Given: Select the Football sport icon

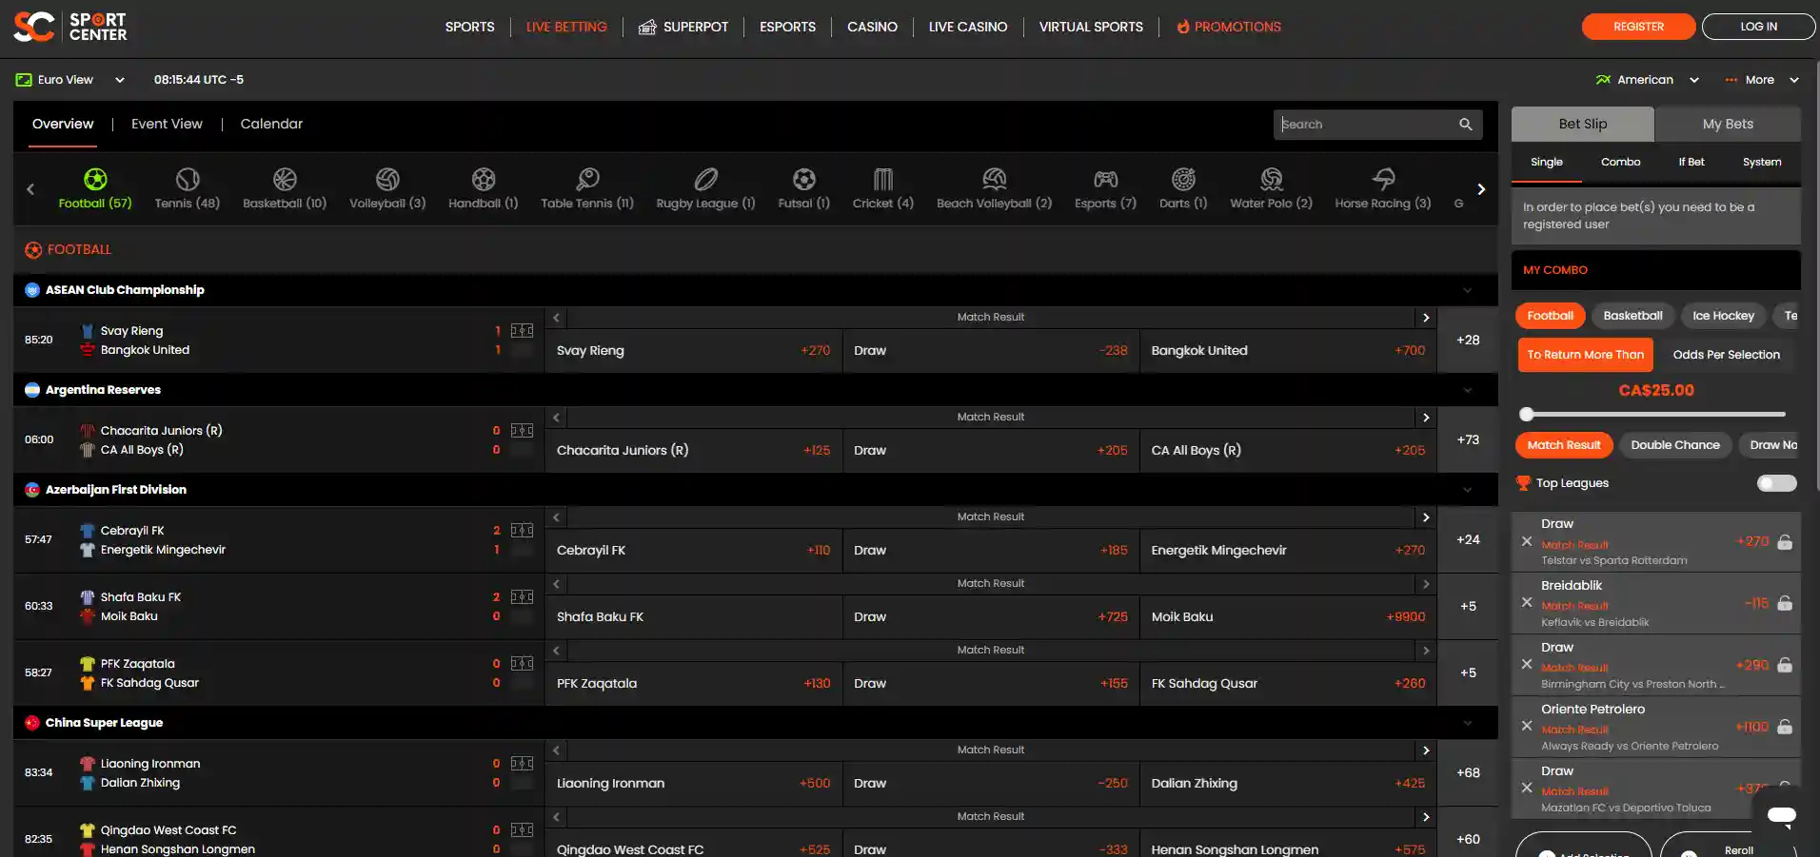Looking at the screenshot, I should 95,179.
